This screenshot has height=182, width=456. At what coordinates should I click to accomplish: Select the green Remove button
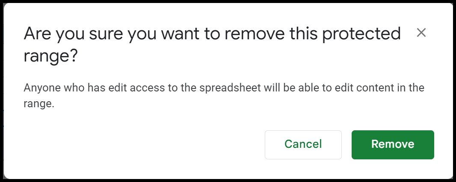[x=393, y=144]
